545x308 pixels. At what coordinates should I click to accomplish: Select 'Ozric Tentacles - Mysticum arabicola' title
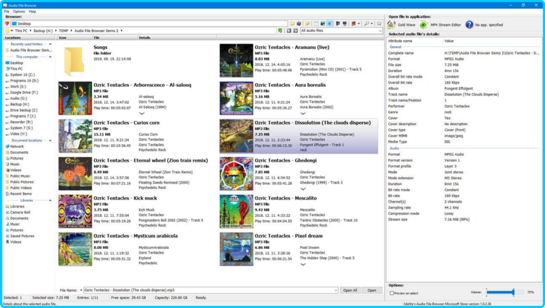(x=136, y=236)
